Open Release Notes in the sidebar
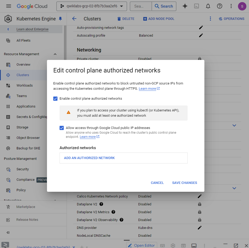249x248 pixels. 27,220
